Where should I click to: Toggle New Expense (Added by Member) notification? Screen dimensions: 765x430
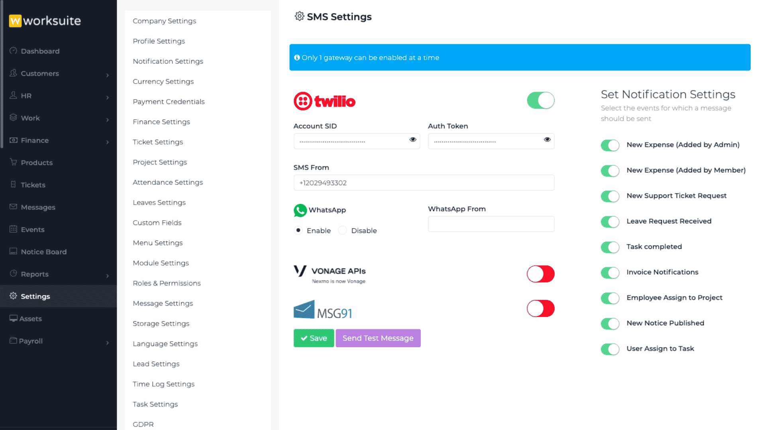pyautogui.click(x=610, y=171)
